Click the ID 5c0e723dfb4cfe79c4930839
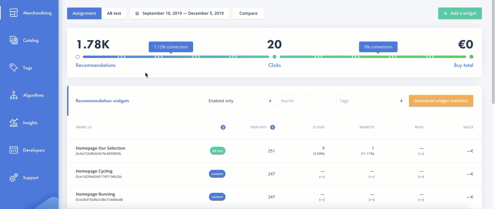This screenshot has height=209, width=495. 98,154
